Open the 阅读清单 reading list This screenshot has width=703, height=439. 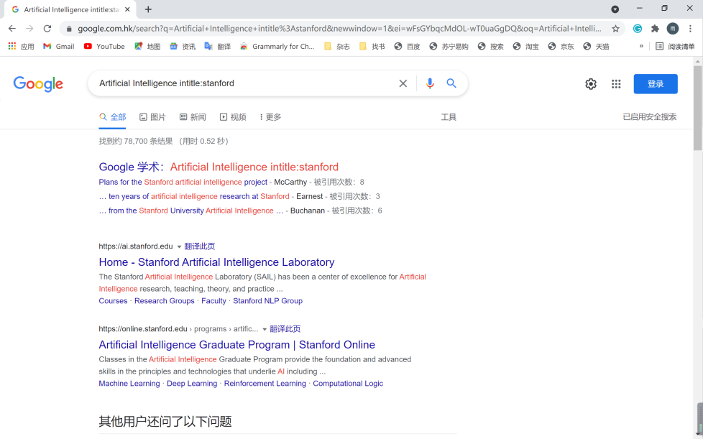(x=675, y=46)
